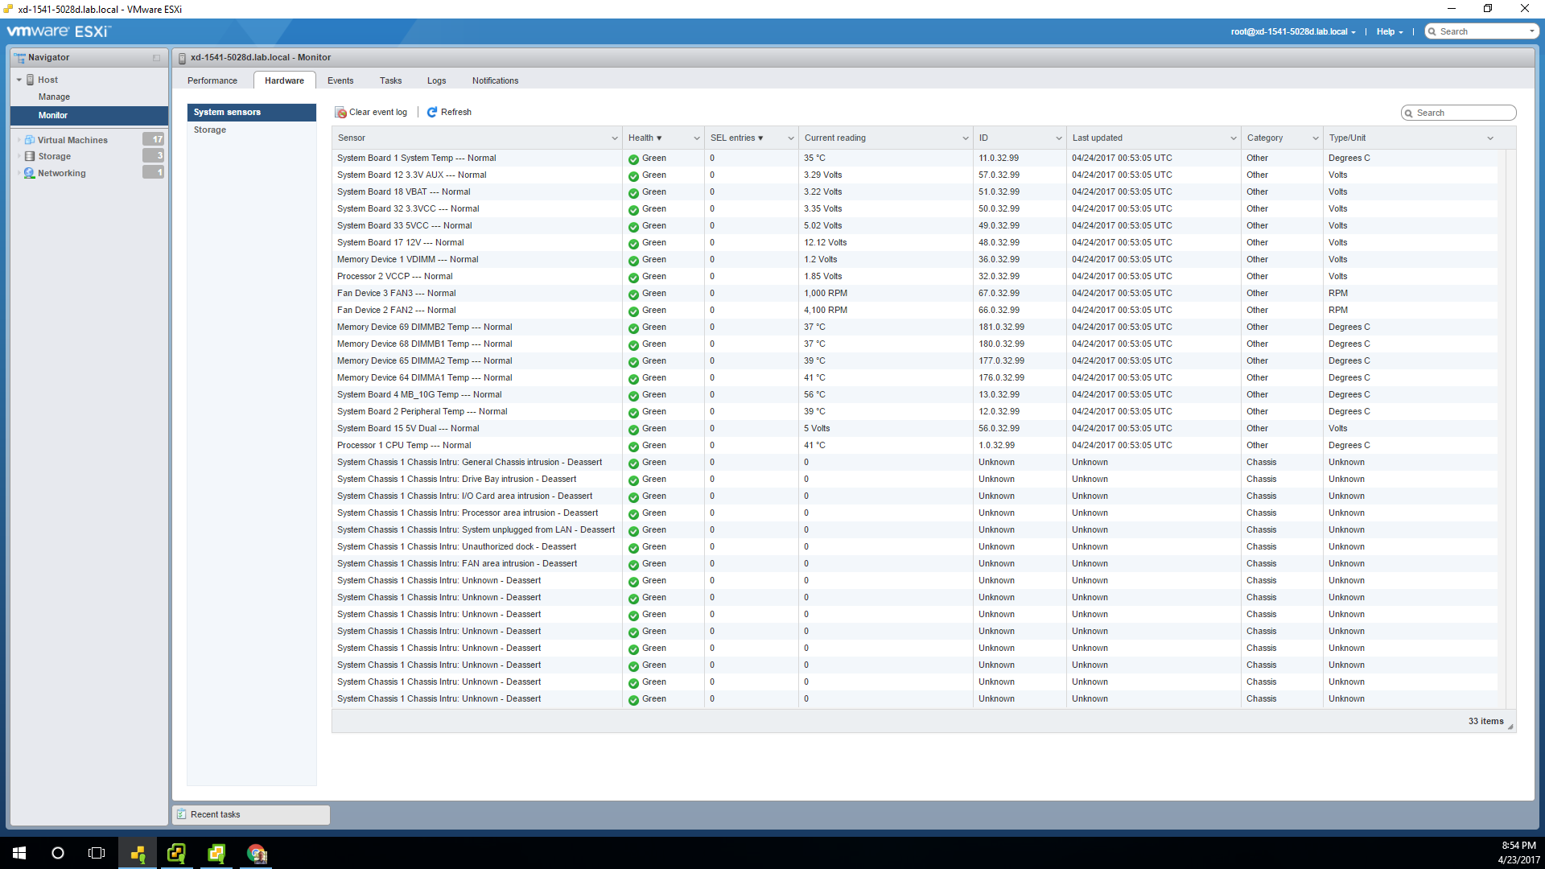Click the Storage icon in Navigator
The height and width of the screenshot is (869, 1545).
(x=30, y=156)
